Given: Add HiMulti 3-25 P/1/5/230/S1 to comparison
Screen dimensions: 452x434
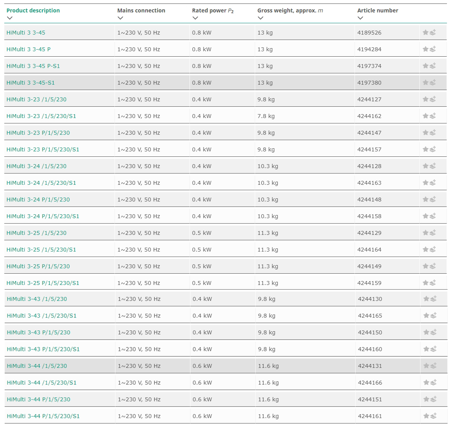Looking at the screenshot, I should [x=433, y=283].
